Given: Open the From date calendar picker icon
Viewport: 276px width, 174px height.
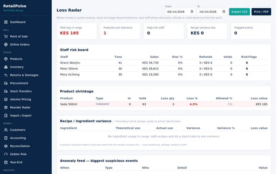Looking at the screenshot, I should pyautogui.click(x=192, y=12).
